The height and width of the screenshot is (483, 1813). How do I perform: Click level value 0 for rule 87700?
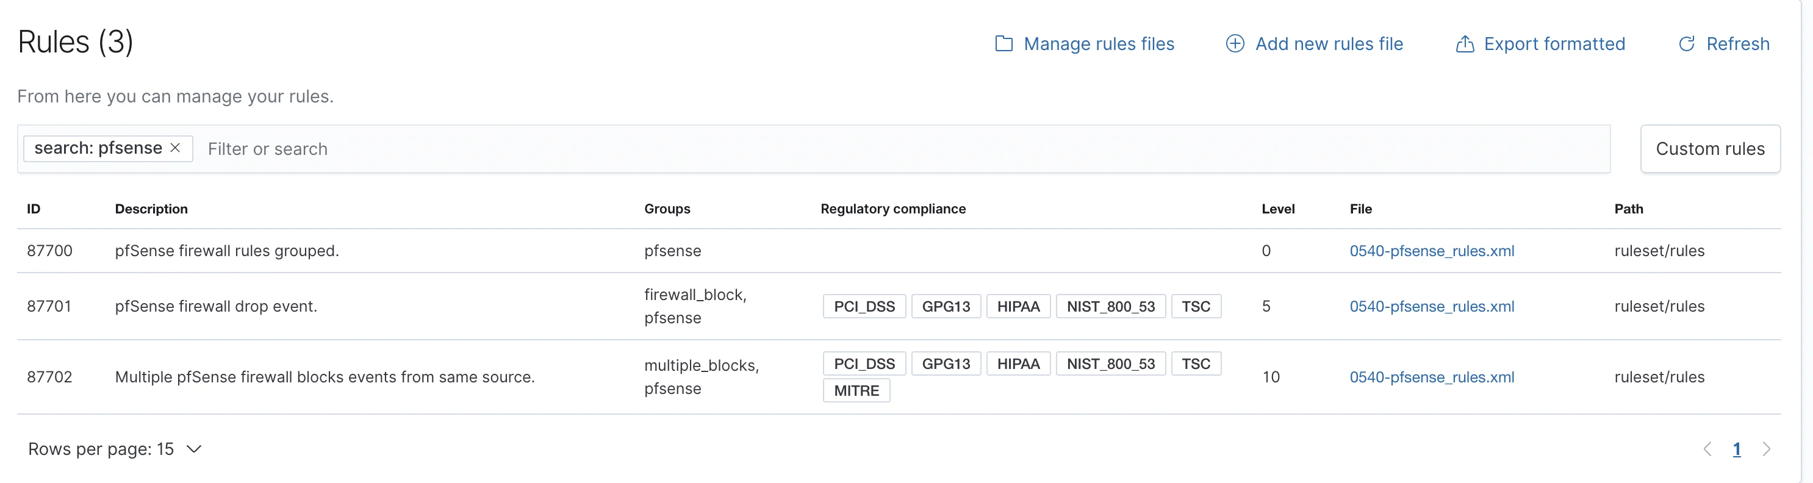coord(1266,251)
